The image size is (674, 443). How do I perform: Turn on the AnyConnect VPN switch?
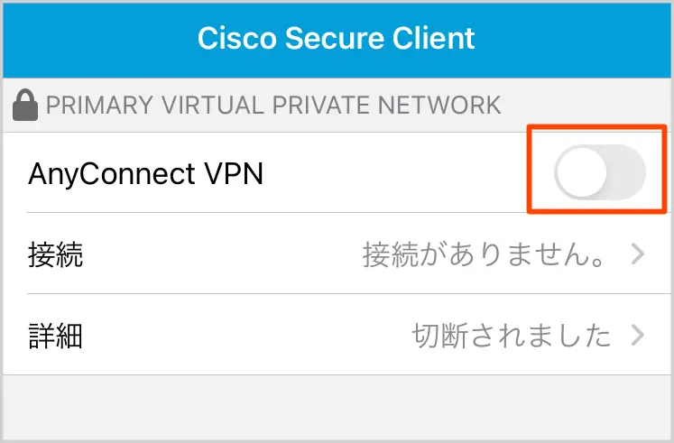point(600,173)
